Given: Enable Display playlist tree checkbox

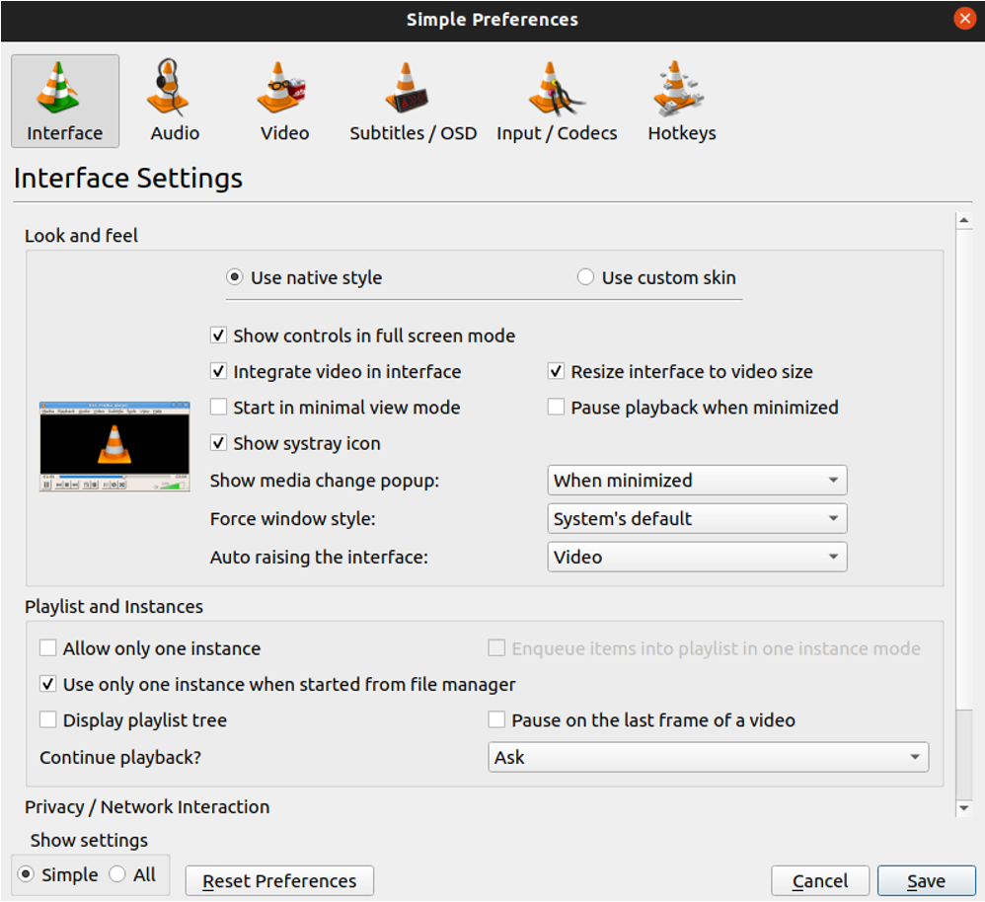Looking at the screenshot, I should click(x=47, y=719).
